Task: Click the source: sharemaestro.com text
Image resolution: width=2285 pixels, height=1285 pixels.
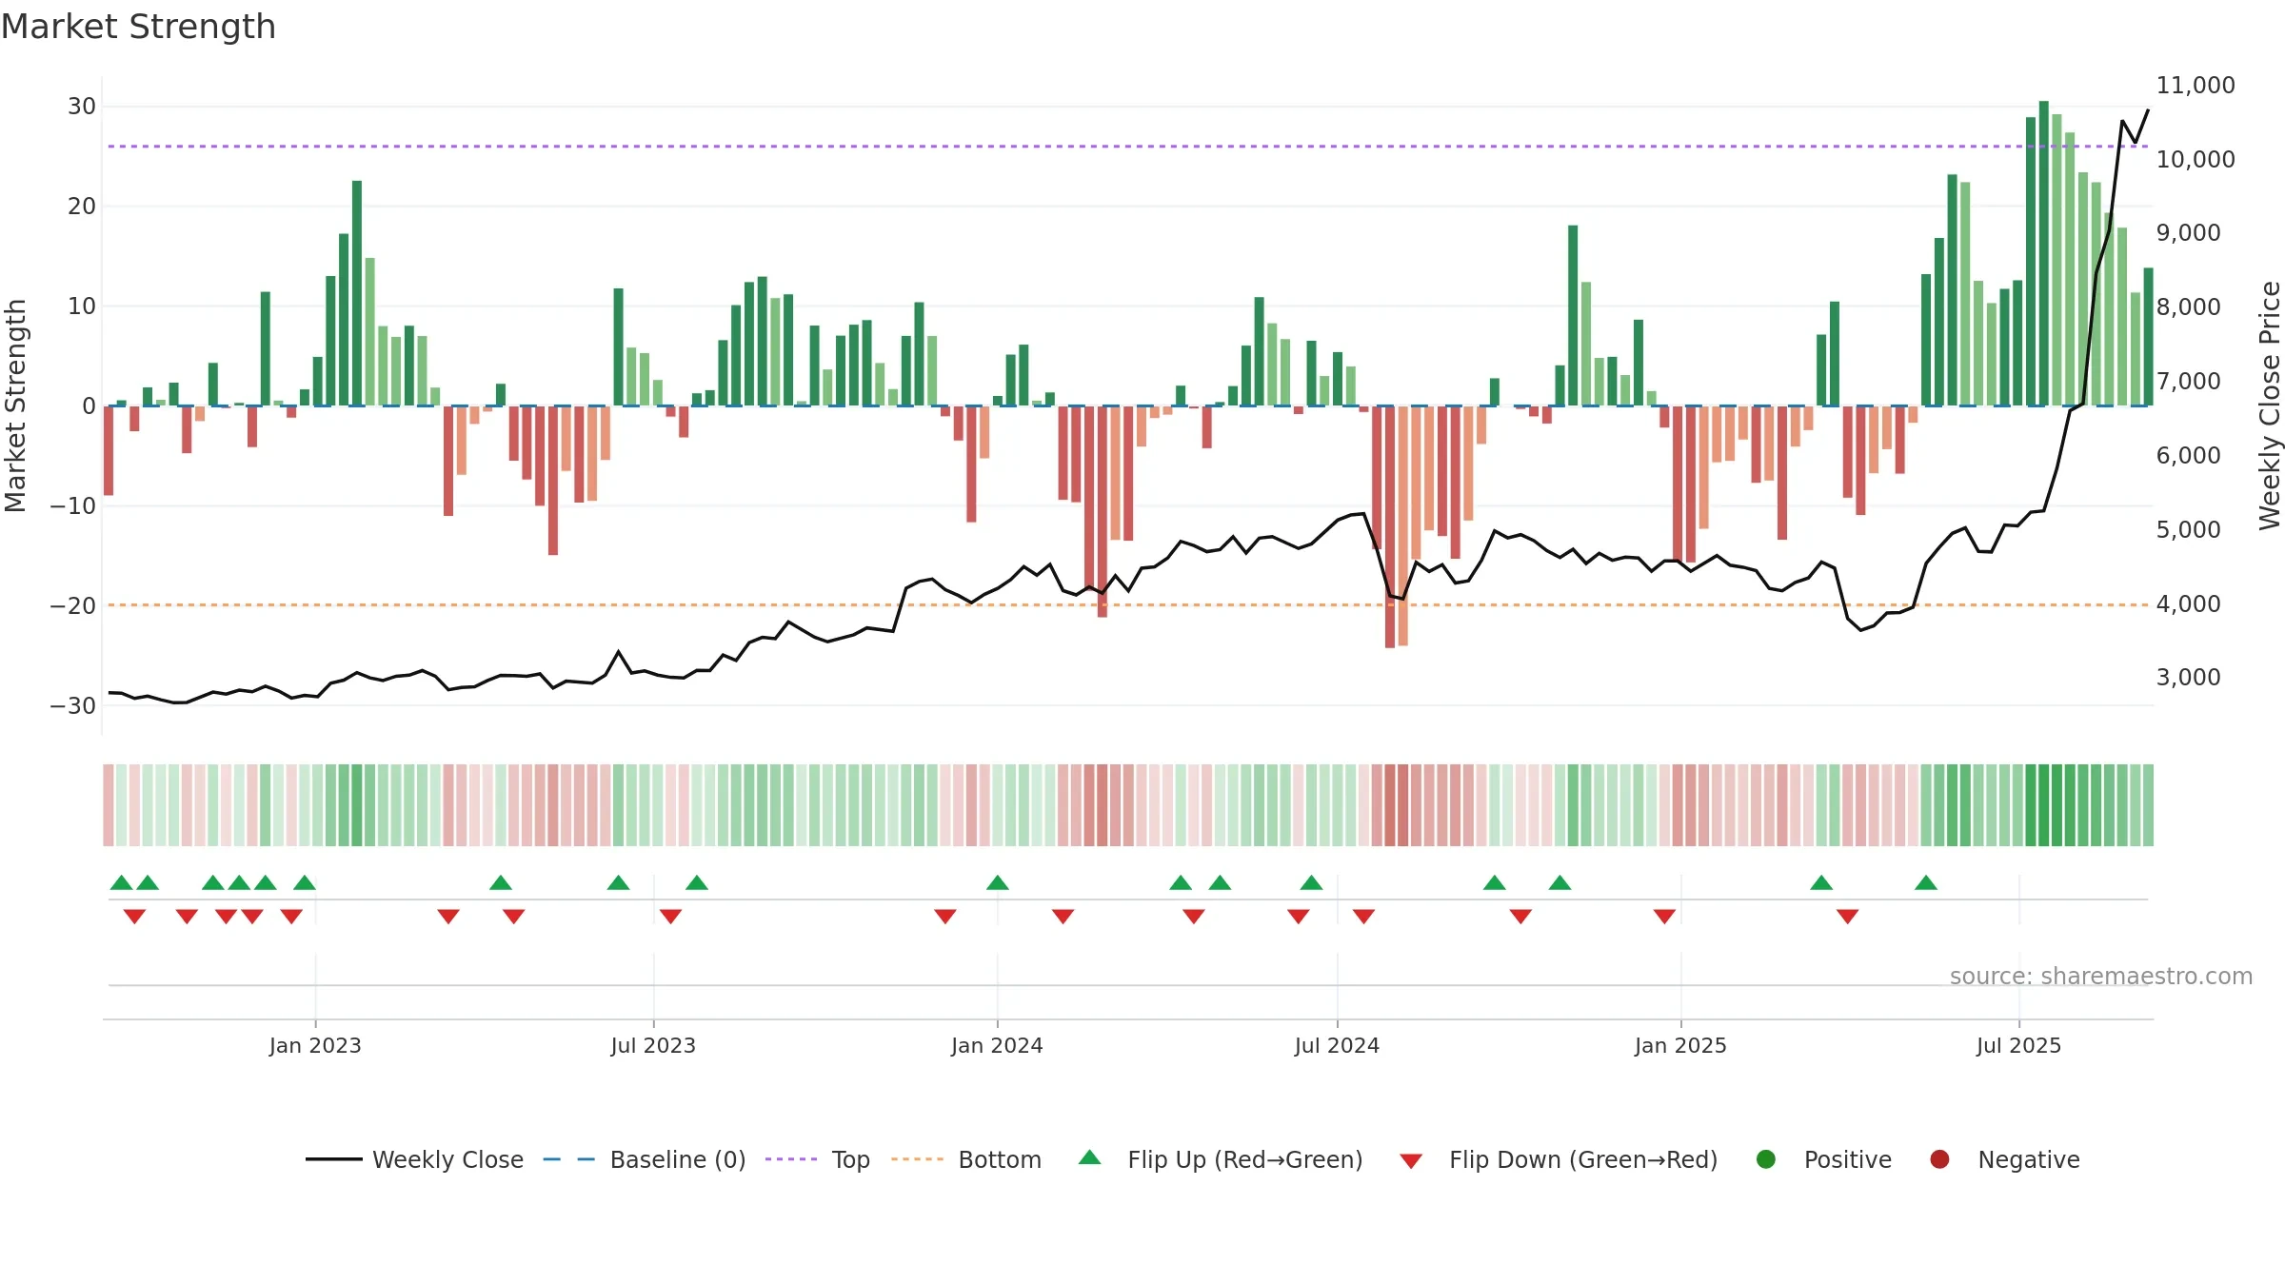Action: click(2101, 977)
